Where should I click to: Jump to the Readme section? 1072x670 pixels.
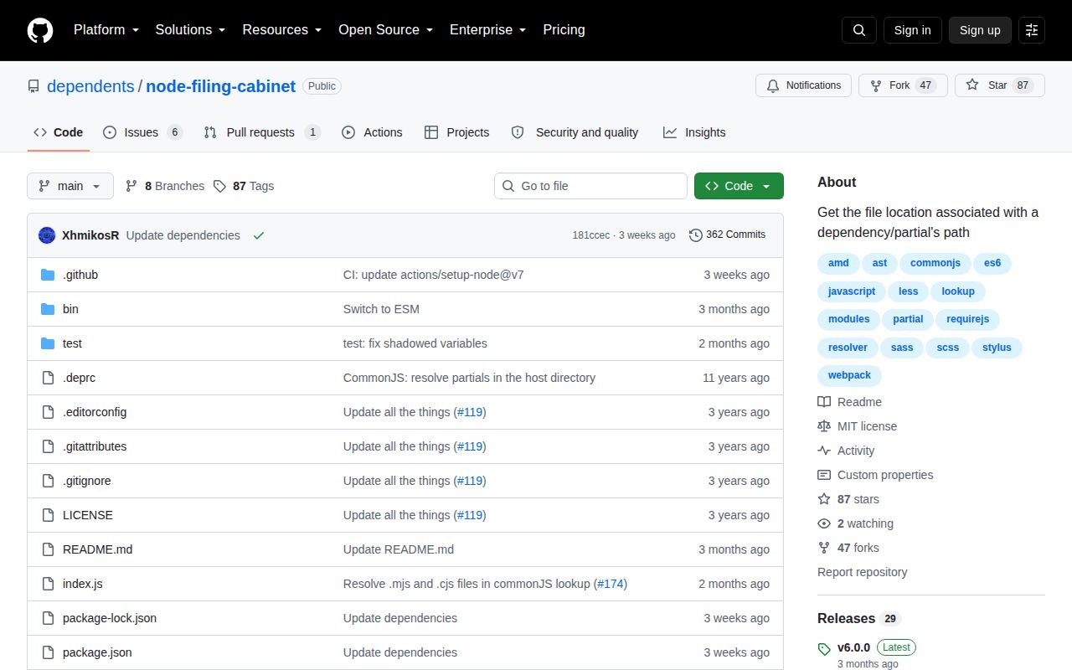(x=850, y=402)
